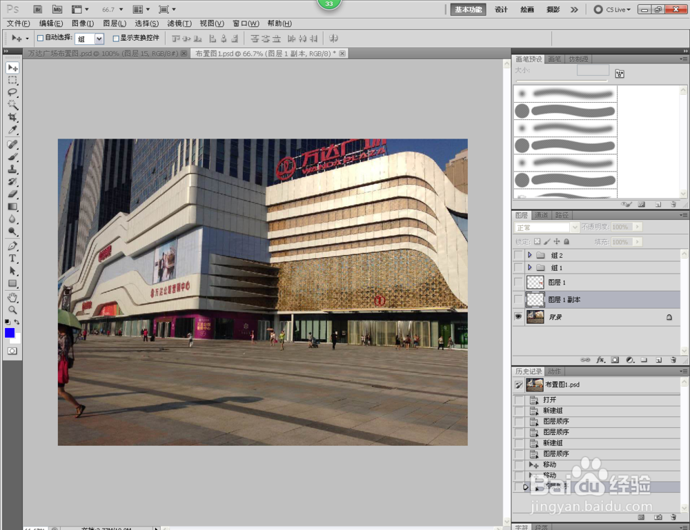Switch to the 摄影 workspace
The image size is (690, 530).
[x=553, y=9]
